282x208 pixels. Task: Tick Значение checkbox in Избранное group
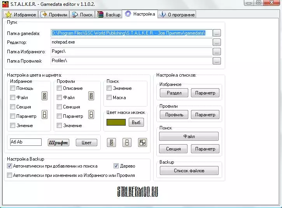[x=12, y=126]
